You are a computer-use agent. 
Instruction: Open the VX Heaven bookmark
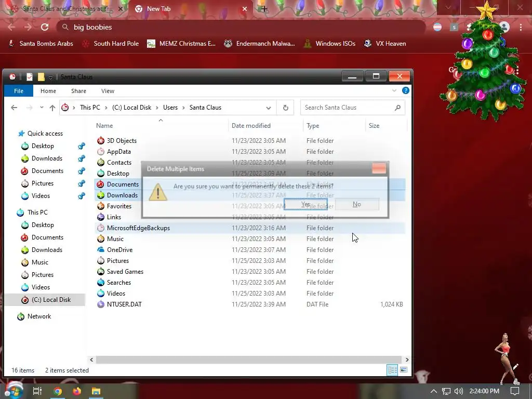click(x=385, y=44)
